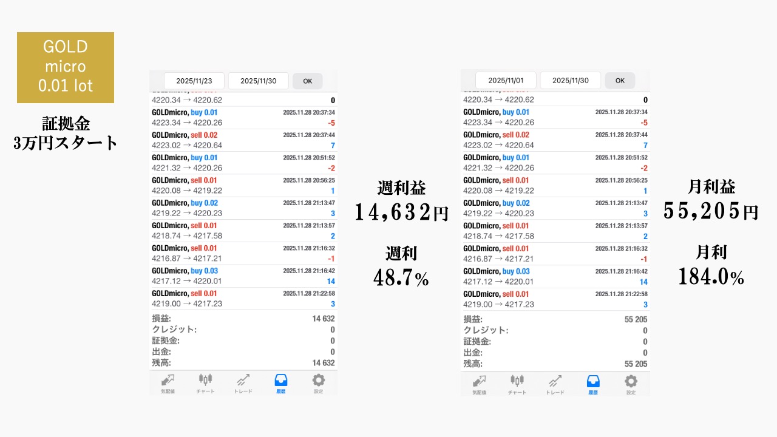
Task: Open Trade (トレード) icon in right monthly panel
Action: point(555,384)
